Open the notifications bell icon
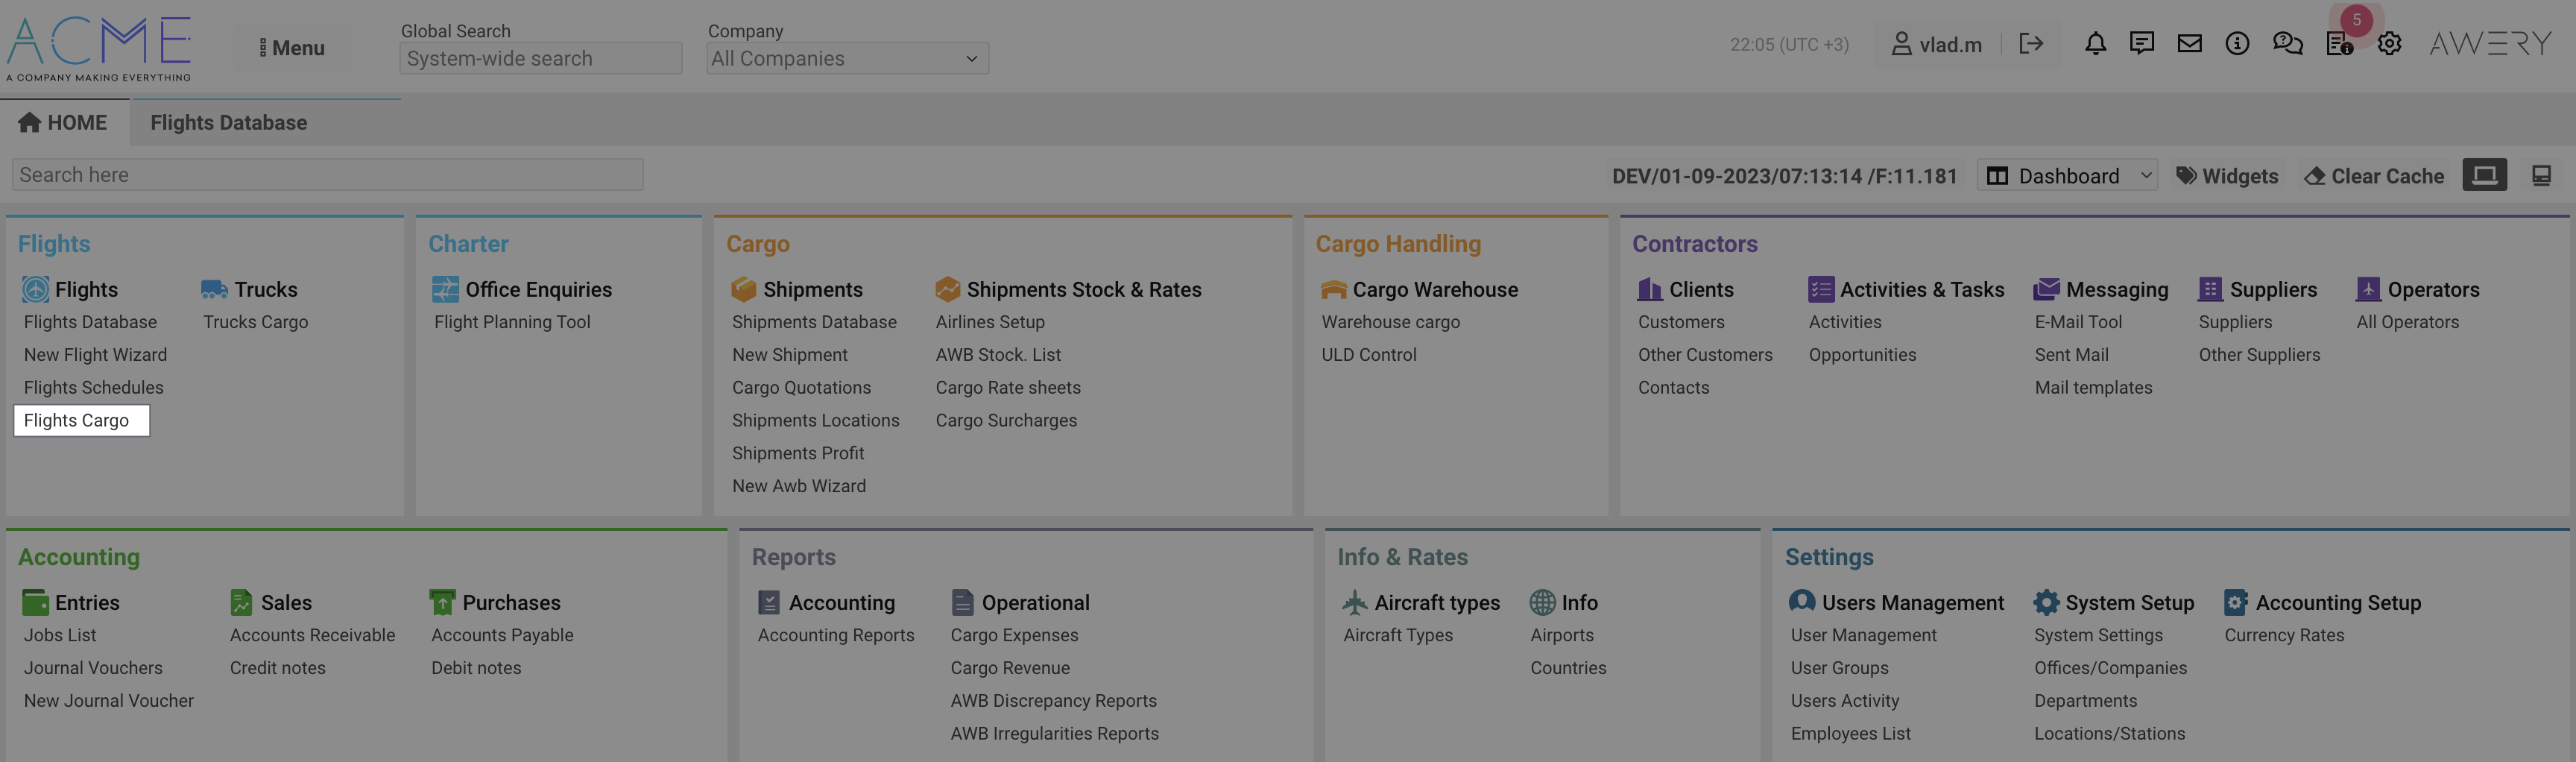The height and width of the screenshot is (762, 2576). (2095, 43)
